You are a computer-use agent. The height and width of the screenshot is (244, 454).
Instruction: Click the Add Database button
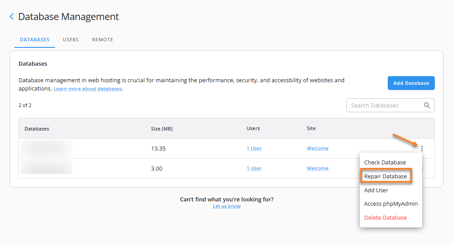coord(411,83)
